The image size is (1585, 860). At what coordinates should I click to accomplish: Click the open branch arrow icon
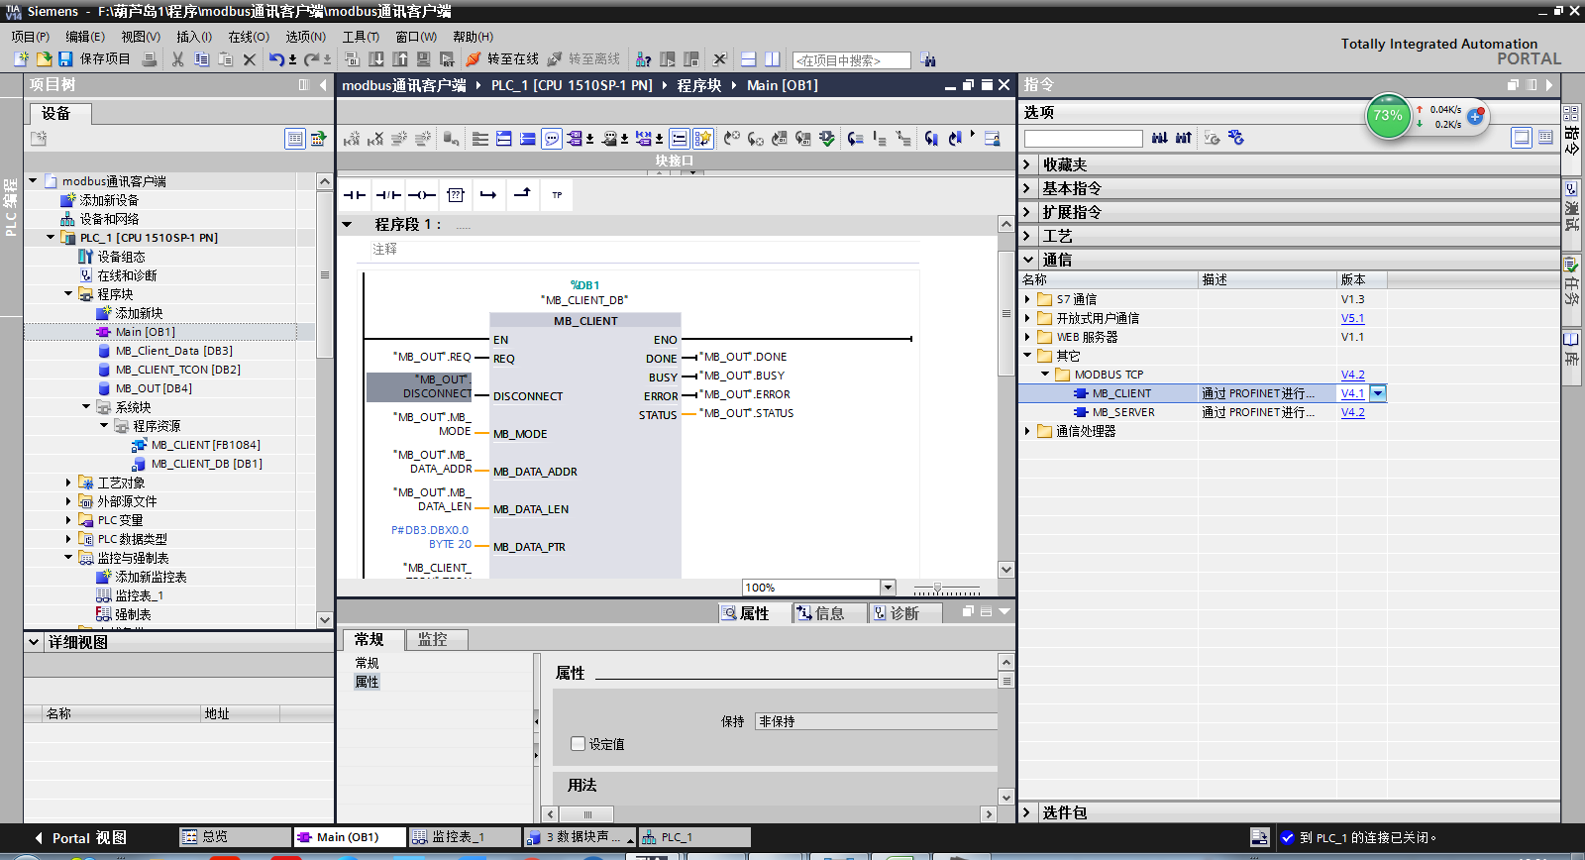click(x=488, y=195)
